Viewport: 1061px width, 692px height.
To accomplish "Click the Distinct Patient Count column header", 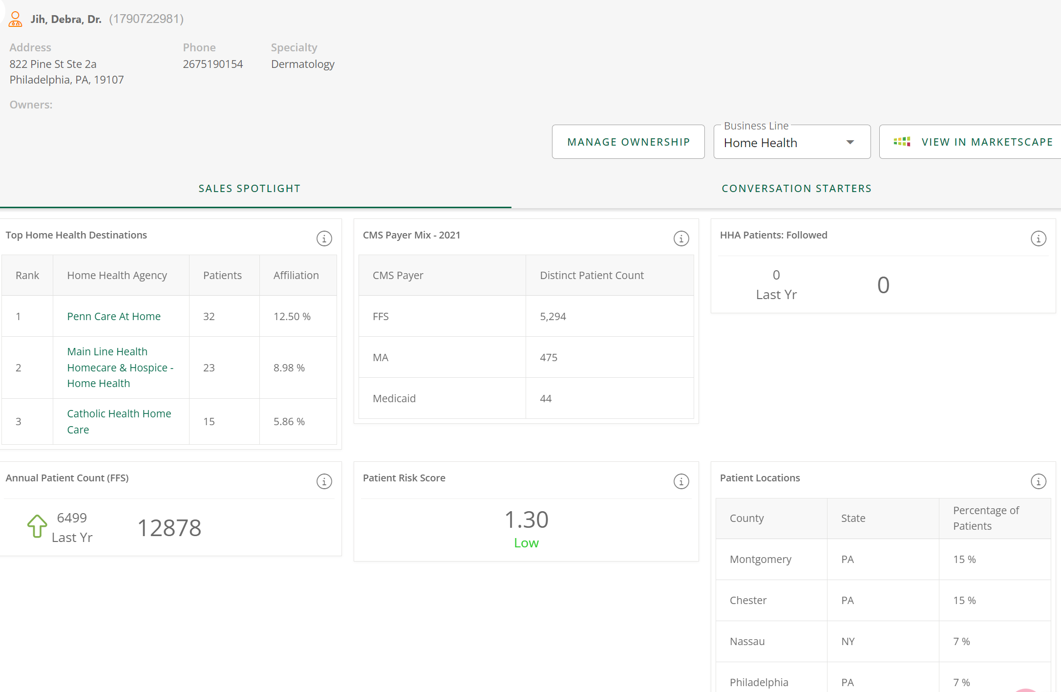I will pyautogui.click(x=592, y=275).
